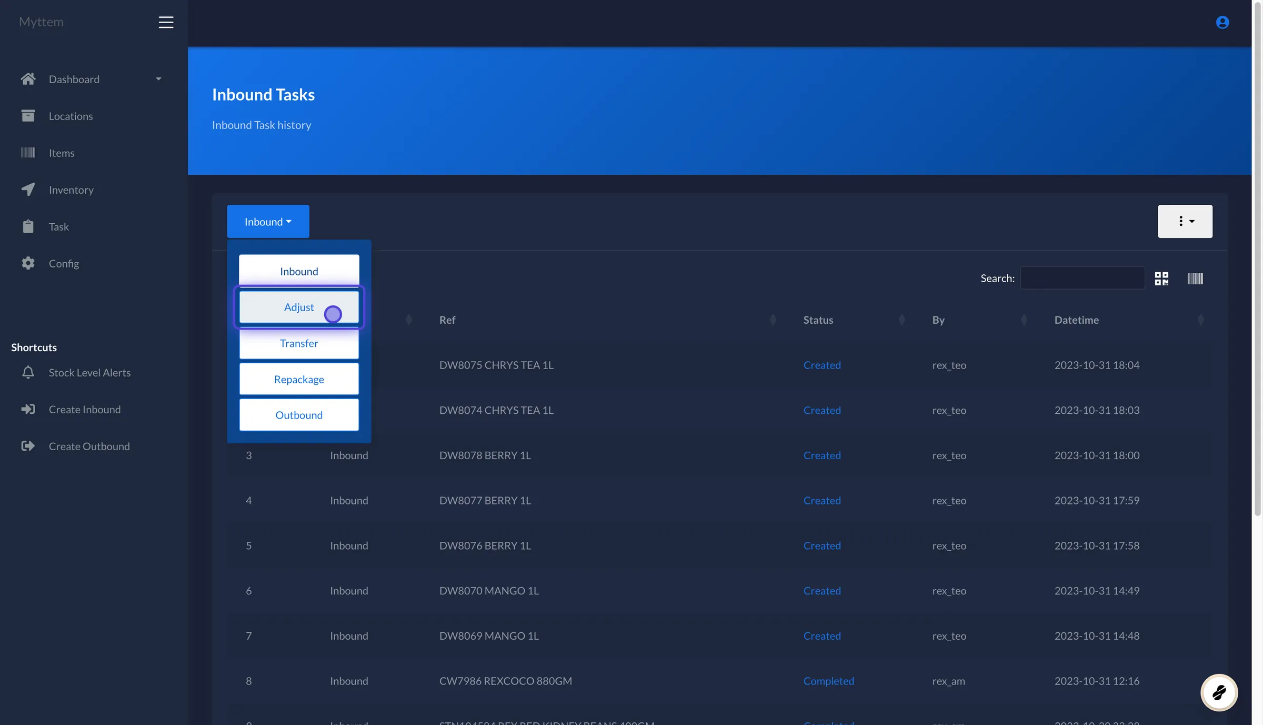Click inside the Search input field
Image resolution: width=1263 pixels, height=725 pixels.
click(1082, 278)
